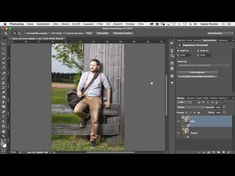
Task: Open the layer comp dropdown in Eigenschaften
Action: [x=204, y=66]
